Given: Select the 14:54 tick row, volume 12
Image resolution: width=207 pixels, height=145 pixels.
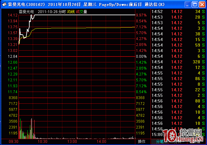Looking at the screenshot, I should [x=178, y=67].
